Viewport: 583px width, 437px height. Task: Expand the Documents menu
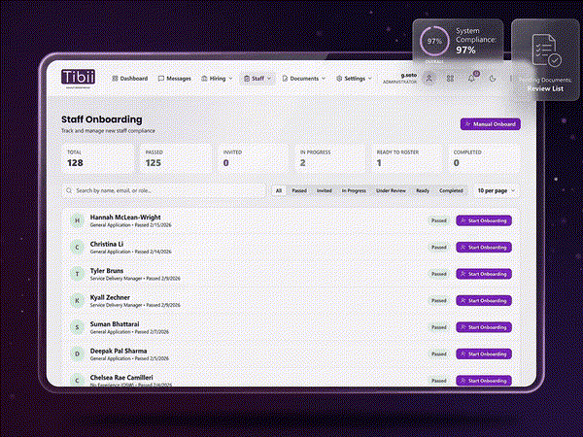coord(304,79)
